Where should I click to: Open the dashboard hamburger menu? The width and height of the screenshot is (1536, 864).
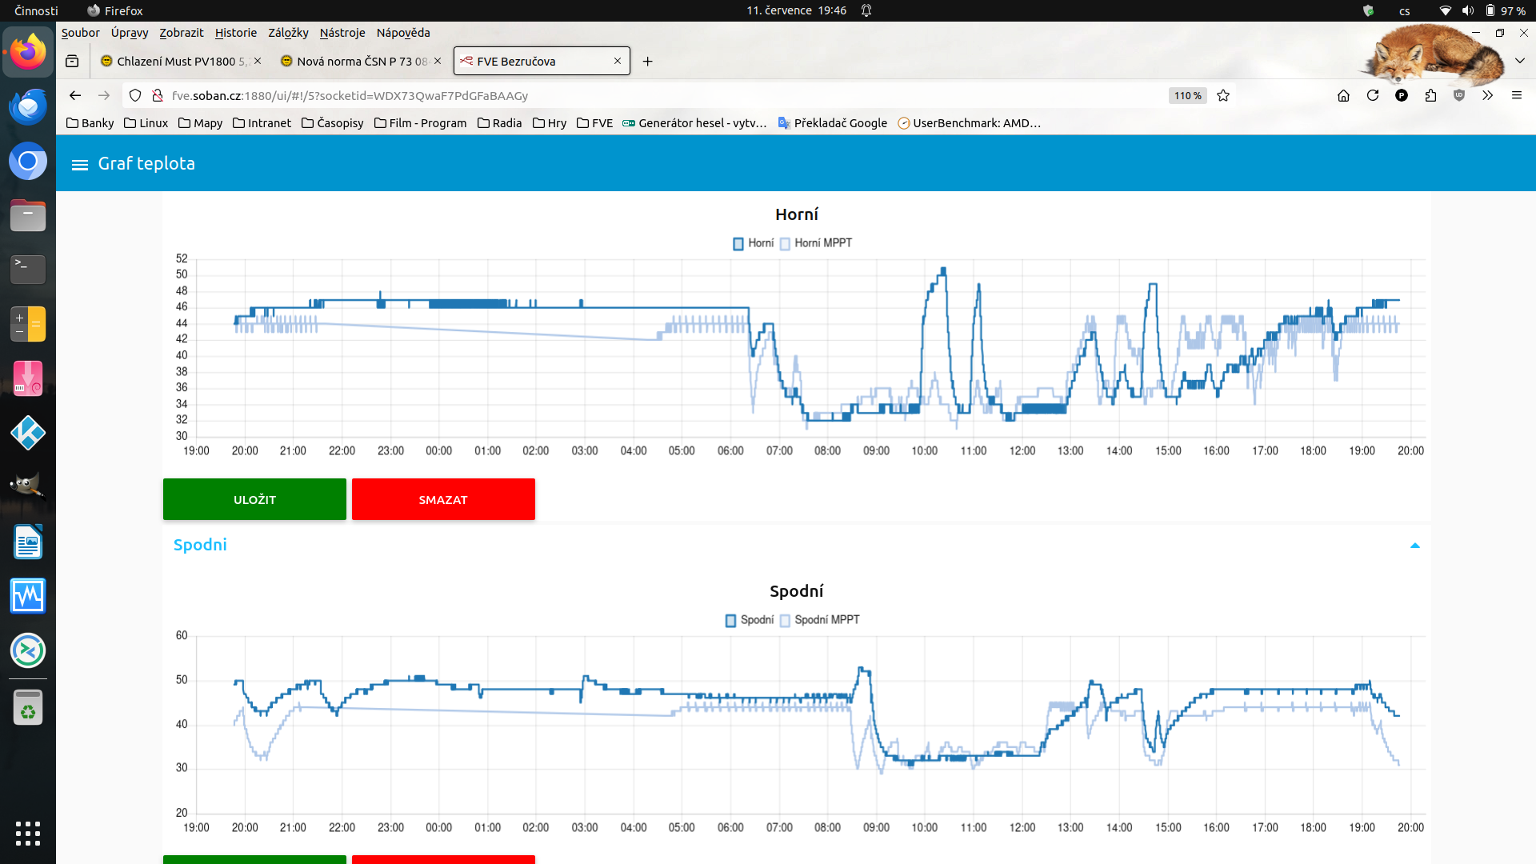[x=79, y=164]
